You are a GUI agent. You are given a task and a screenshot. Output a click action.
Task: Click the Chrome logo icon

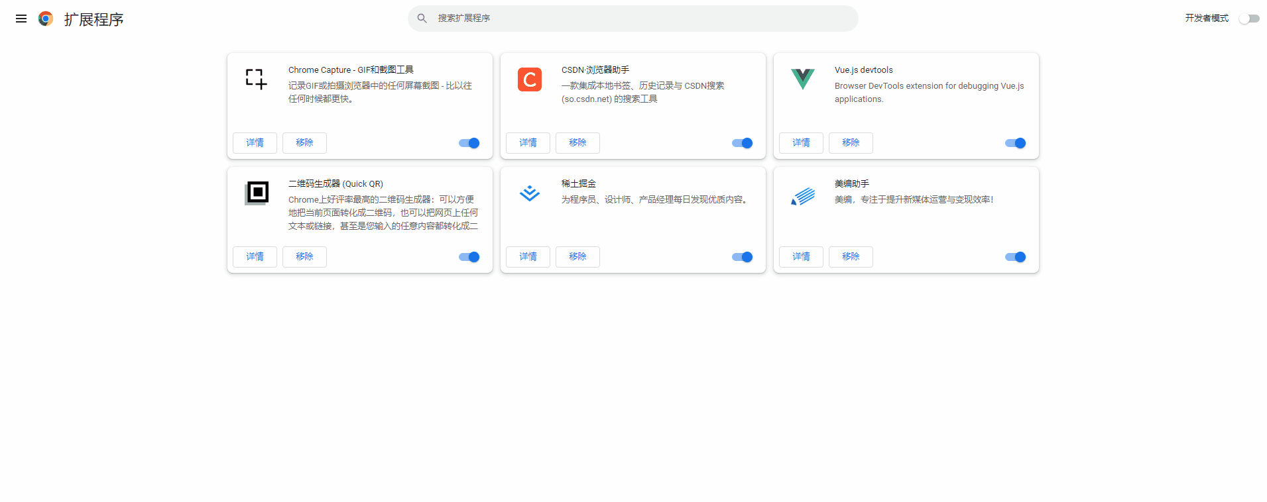[46, 19]
